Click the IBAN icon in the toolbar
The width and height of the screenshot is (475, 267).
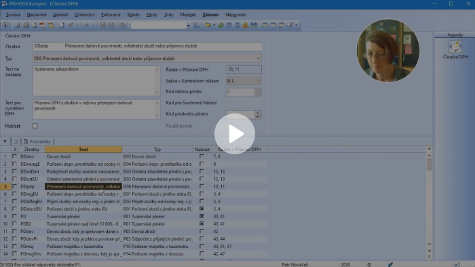pos(254,25)
